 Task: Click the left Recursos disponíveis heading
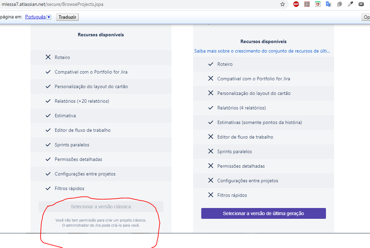[x=101, y=35]
